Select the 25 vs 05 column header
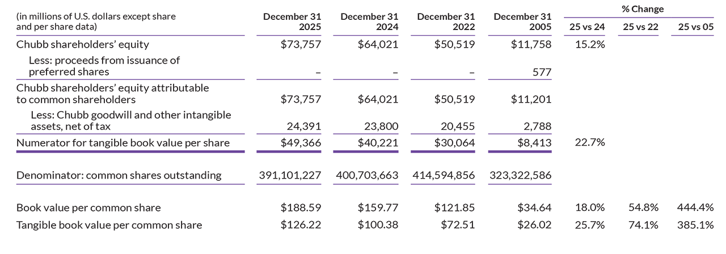 click(695, 27)
